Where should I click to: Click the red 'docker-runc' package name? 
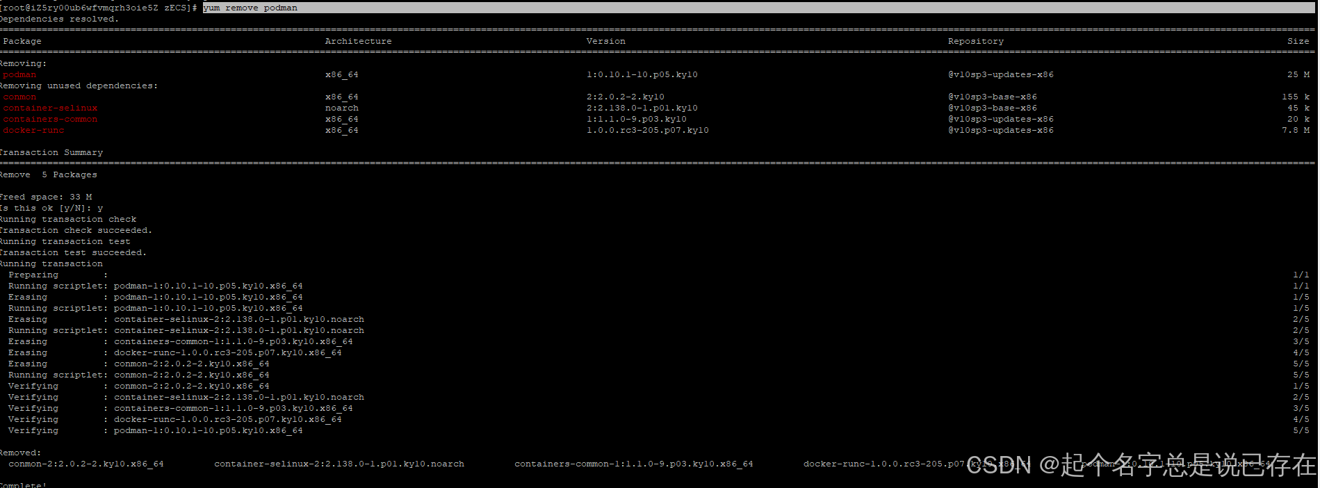(x=33, y=130)
